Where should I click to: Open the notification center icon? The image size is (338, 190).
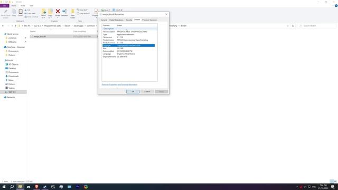[333, 187]
